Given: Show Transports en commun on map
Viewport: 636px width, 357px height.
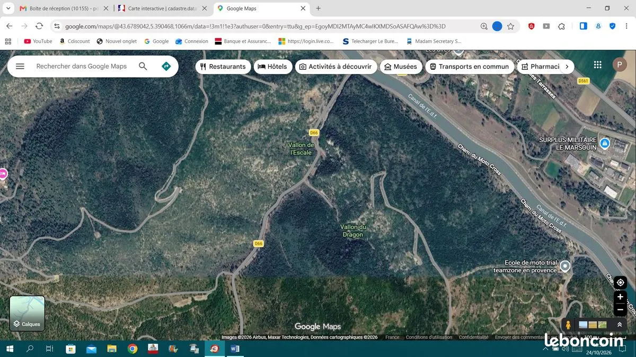Looking at the screenshot, I should click(x=470, y=67).
